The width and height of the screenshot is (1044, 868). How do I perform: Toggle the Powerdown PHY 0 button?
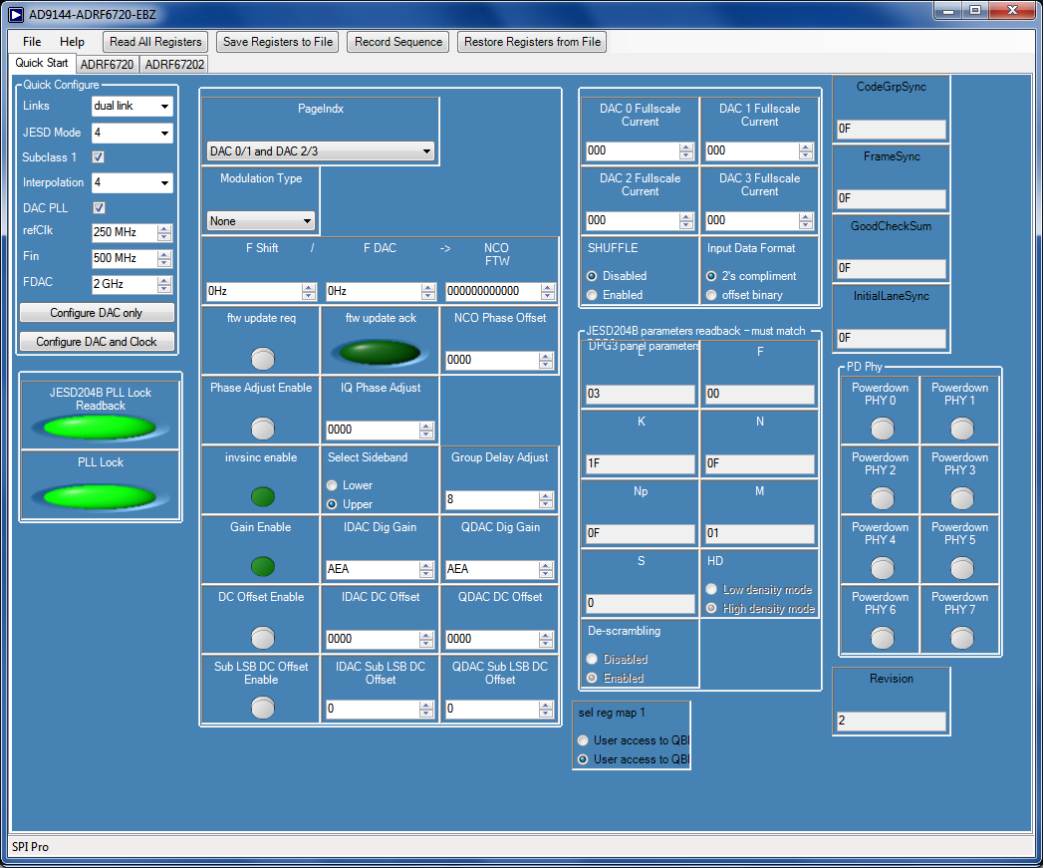click(x=883, y=429)
